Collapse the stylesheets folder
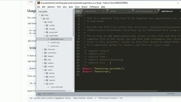This screenshot has height=102, width=181. [44, 36]
